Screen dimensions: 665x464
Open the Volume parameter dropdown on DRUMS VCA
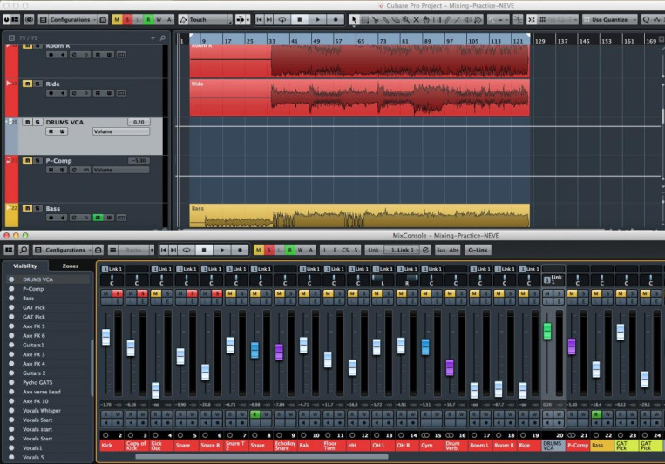121,131
